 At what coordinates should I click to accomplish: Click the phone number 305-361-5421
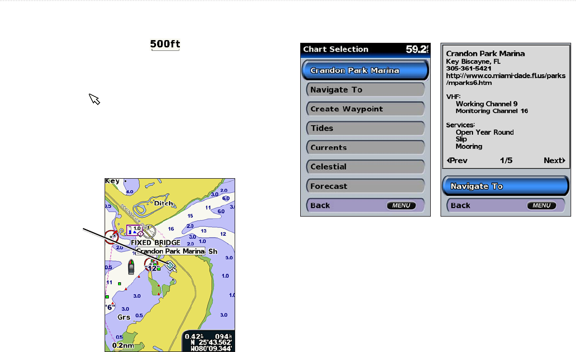pyautogui.click(x=469, y=68)
